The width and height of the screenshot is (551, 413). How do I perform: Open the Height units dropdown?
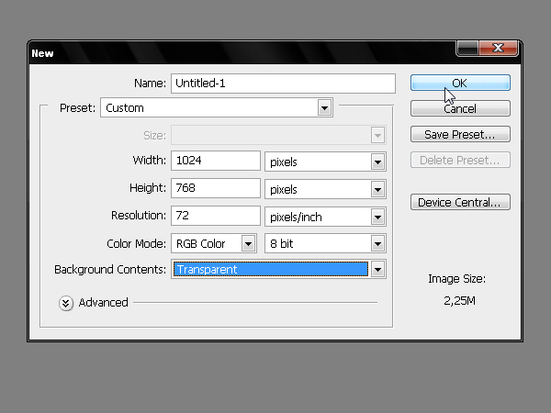tap(325, 189)
